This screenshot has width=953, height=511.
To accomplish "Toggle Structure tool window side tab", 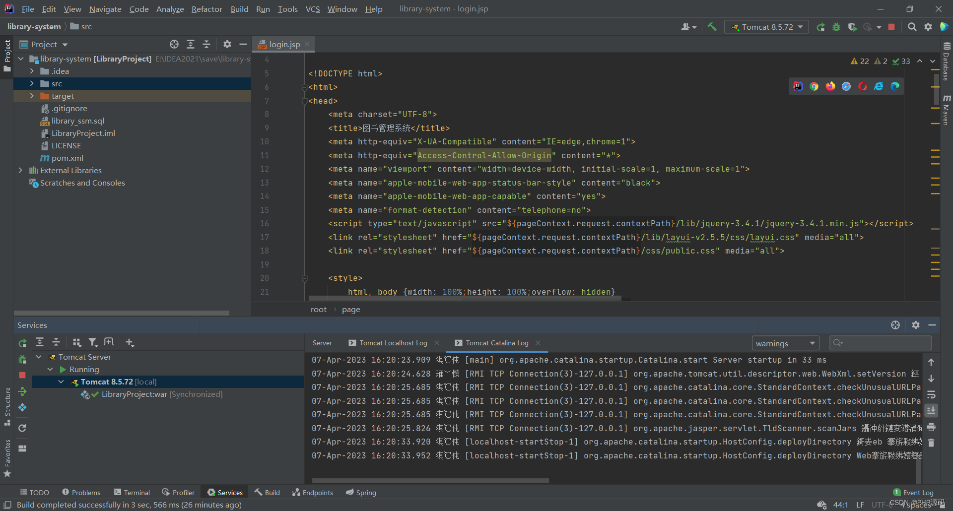I will click(x=7, y=407).
